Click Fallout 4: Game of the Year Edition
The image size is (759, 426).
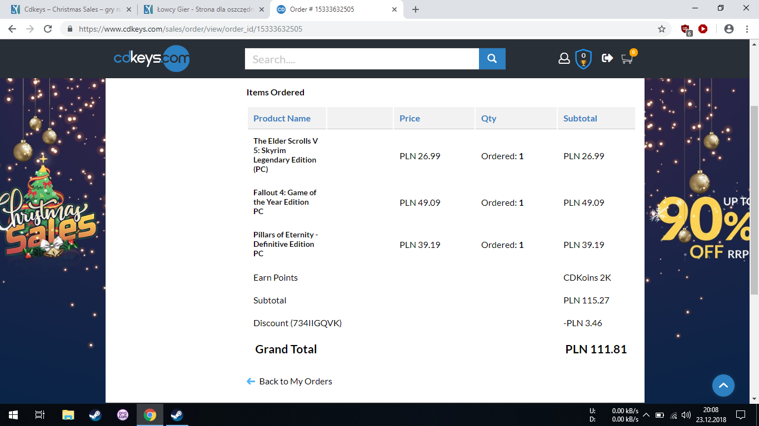(284, 202)
